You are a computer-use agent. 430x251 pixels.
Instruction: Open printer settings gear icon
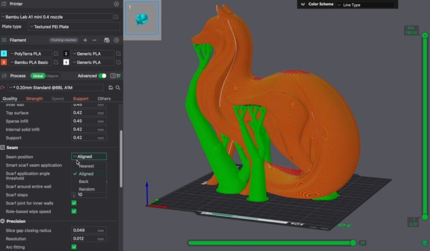pos(116,4)
